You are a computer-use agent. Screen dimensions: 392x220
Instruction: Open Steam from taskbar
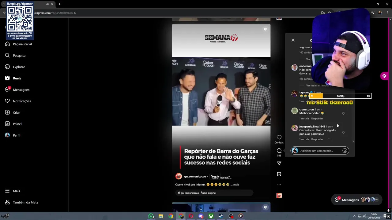(221, 216)
